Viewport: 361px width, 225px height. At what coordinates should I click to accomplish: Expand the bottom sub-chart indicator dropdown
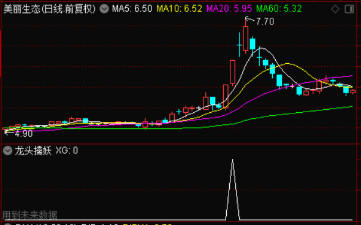click(x=7, y=224)
